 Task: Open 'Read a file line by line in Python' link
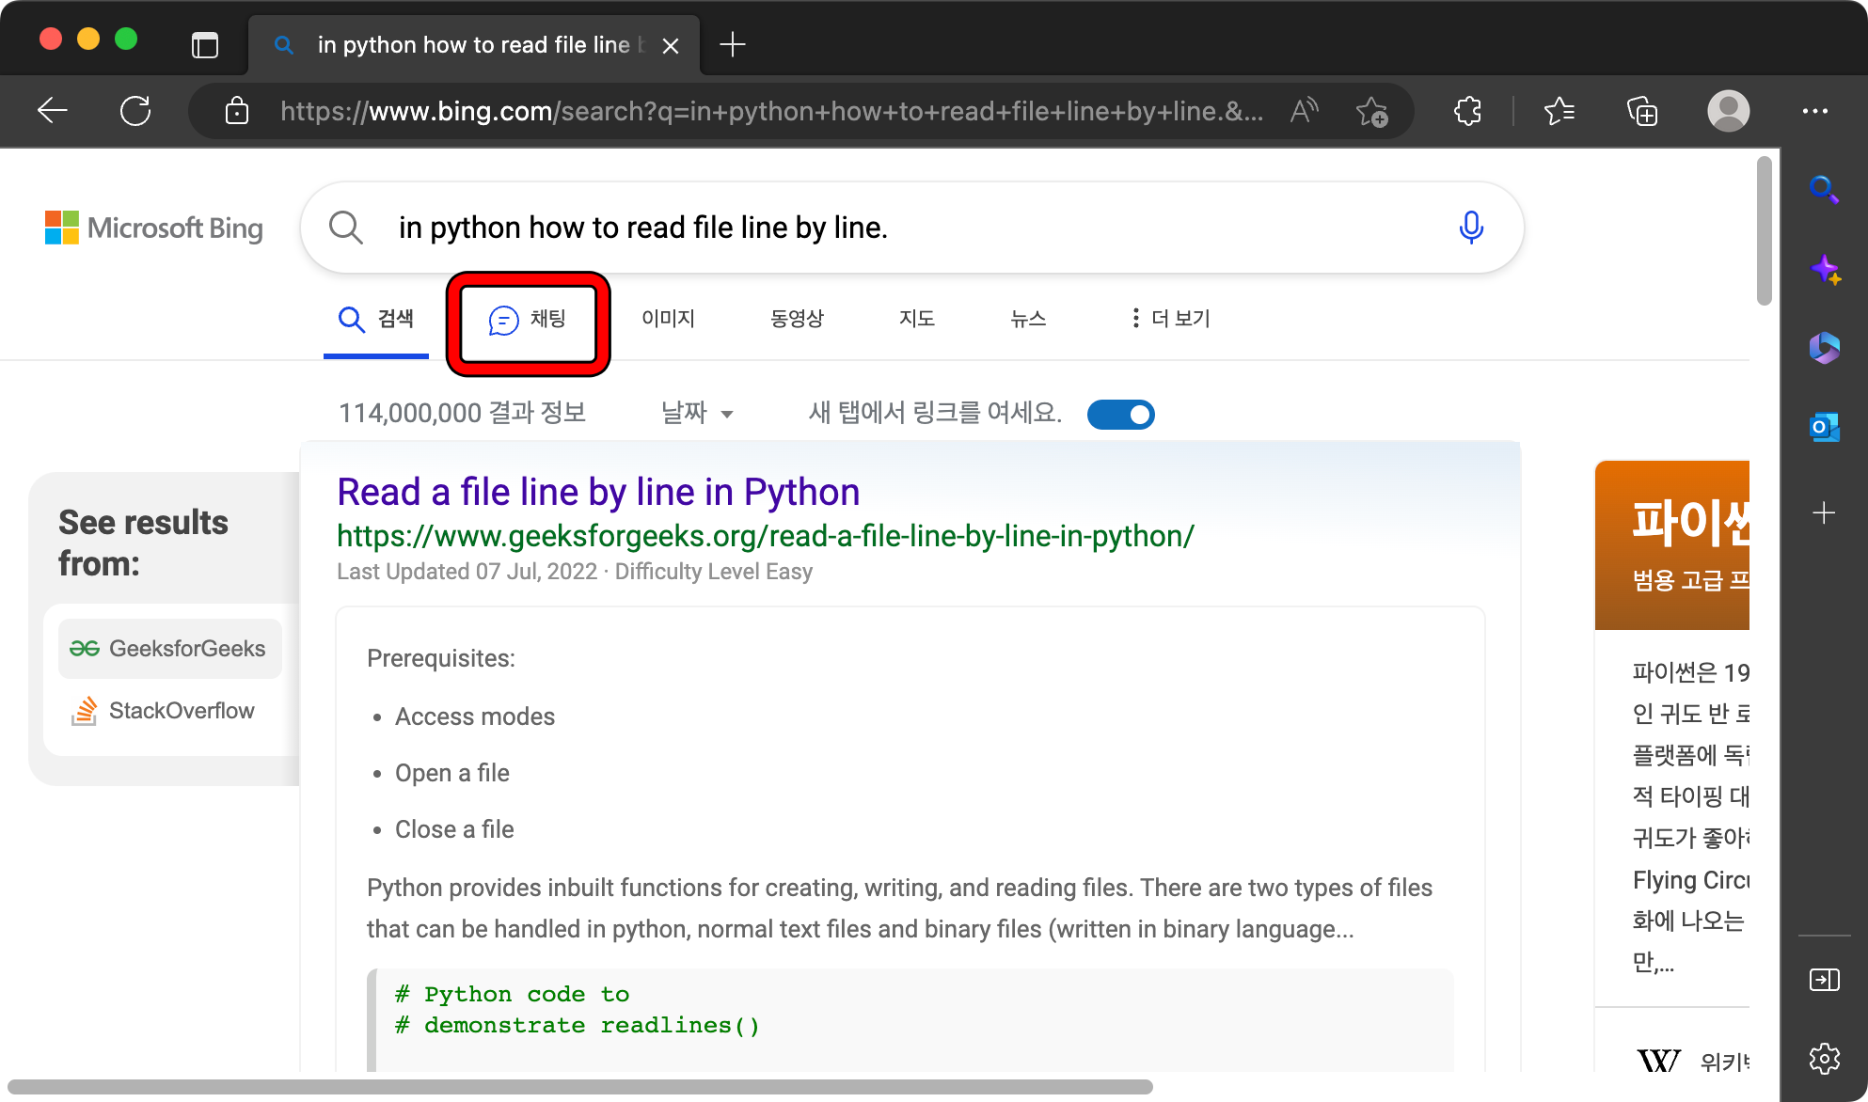598,493
